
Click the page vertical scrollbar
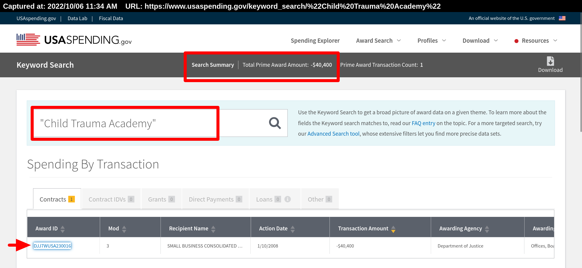(x=581, y=72)
